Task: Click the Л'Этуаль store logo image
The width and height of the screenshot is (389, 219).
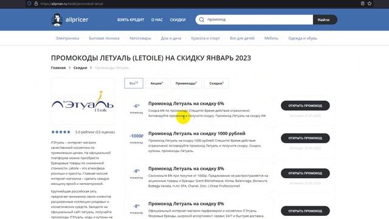Action: [83, 102]
